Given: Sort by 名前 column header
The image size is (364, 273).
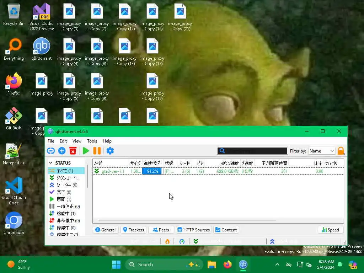Looking at the screenshot, I should [110, 164].
